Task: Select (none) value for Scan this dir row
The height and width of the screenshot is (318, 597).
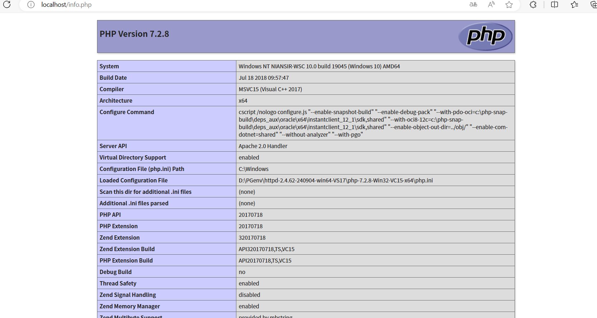Action: tap(247, 192)
